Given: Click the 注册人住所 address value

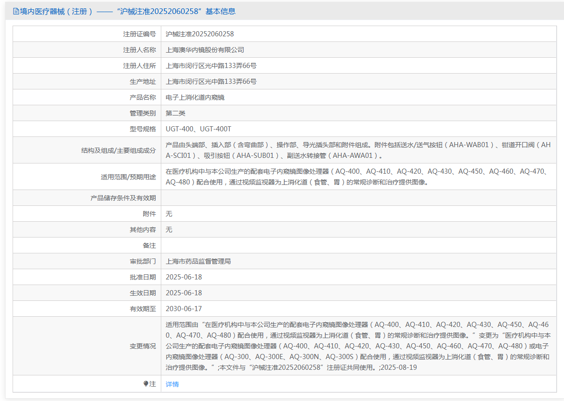Looking at the screenshot, I should pos(211,66).
